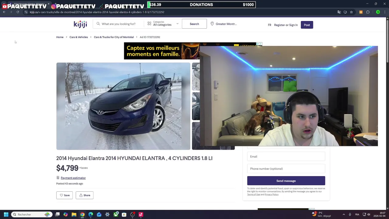
Task: Open OBS Studio on the taskbar
Action: (x=133, y=214)
